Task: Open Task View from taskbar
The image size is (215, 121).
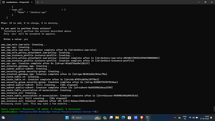Action: click(111, 118)
